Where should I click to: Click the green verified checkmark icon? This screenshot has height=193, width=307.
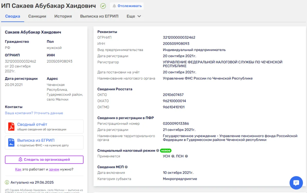[x=103, y=6]
